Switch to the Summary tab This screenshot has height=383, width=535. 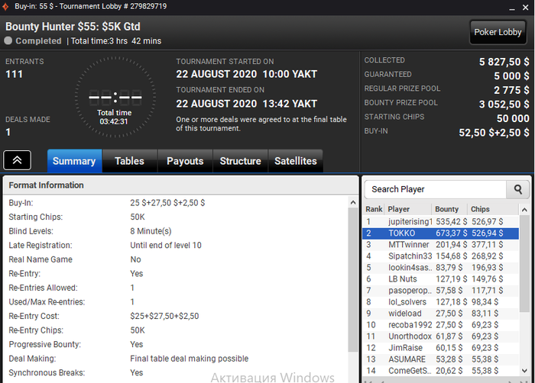tap(74, 161)
